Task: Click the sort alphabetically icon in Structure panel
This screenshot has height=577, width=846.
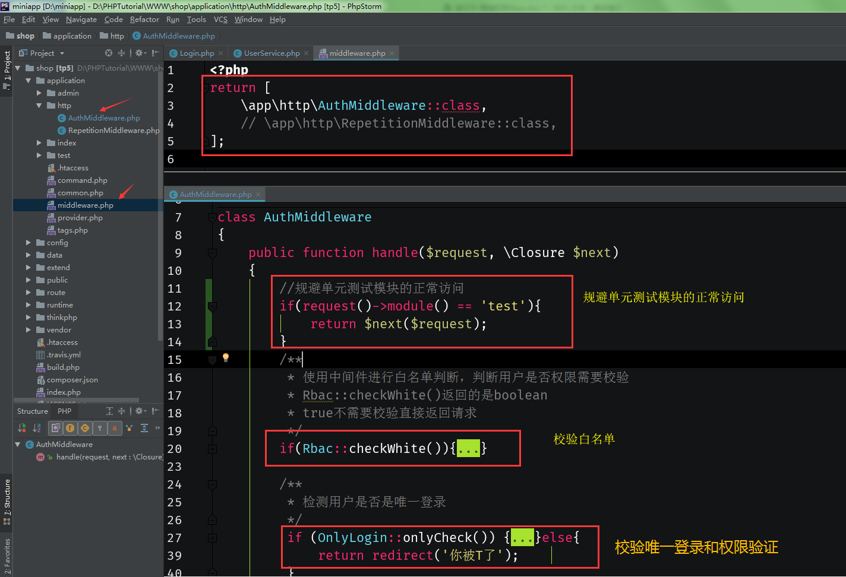Action: [x=36, y=428]
